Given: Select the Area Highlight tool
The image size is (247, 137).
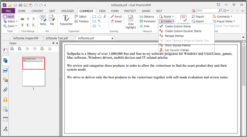Looking at the screenshot, I should pyautogui.click(x=131, y=22).
